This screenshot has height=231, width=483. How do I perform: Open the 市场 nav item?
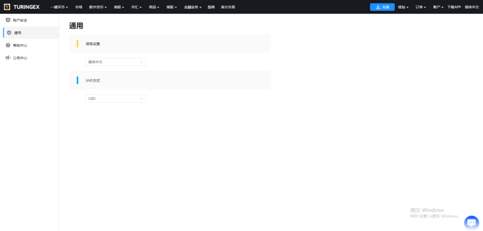pyautogui.click(x=79, y=7)
